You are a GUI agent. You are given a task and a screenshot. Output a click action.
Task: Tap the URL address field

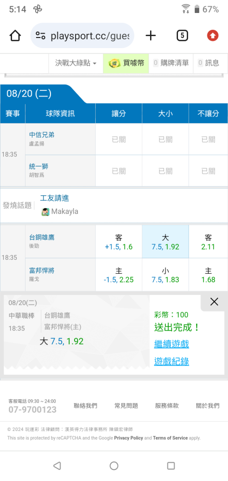[x=90, y=36]
